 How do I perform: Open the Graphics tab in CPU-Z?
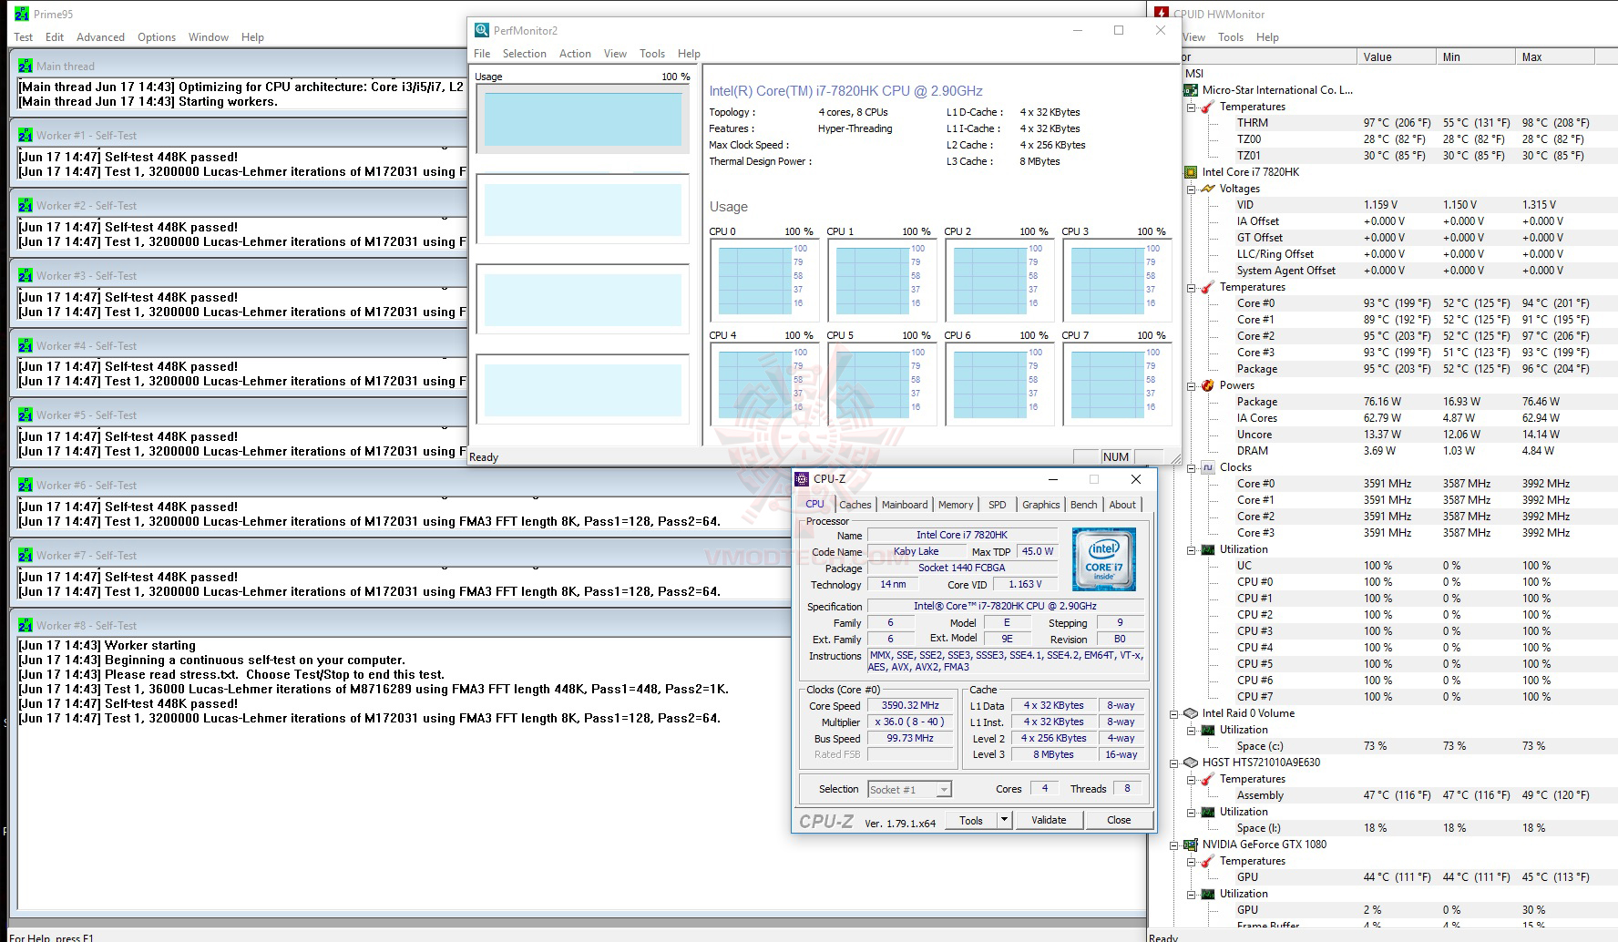point(1041,505)
